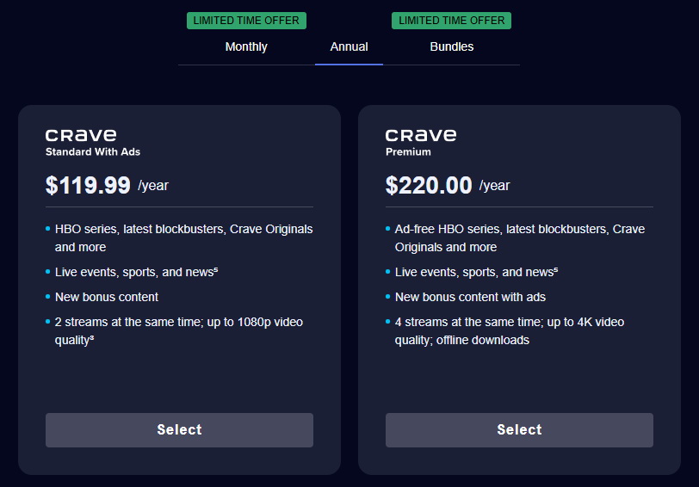Image resolution: width=699 pixels, height=487 pixels.
Task: Click the Premium plan title
Action: [408, 152]
